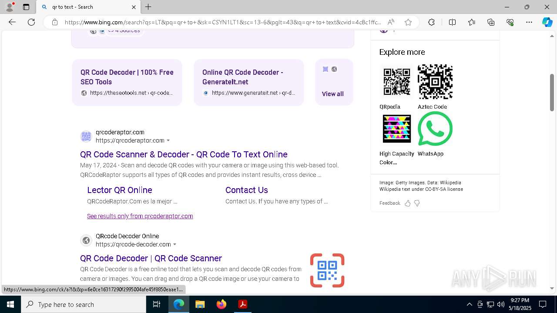The height and width of the screenshot is (313, 557).
Task: Open the tab actions menu icon
Action: pos(26,7)
